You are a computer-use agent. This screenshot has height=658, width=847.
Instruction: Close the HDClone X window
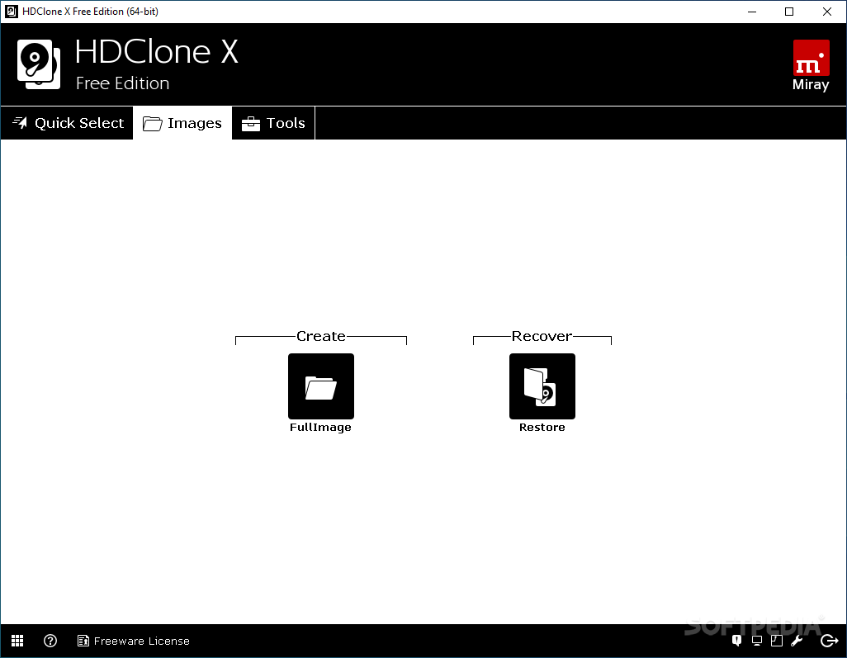coord(827,12)
